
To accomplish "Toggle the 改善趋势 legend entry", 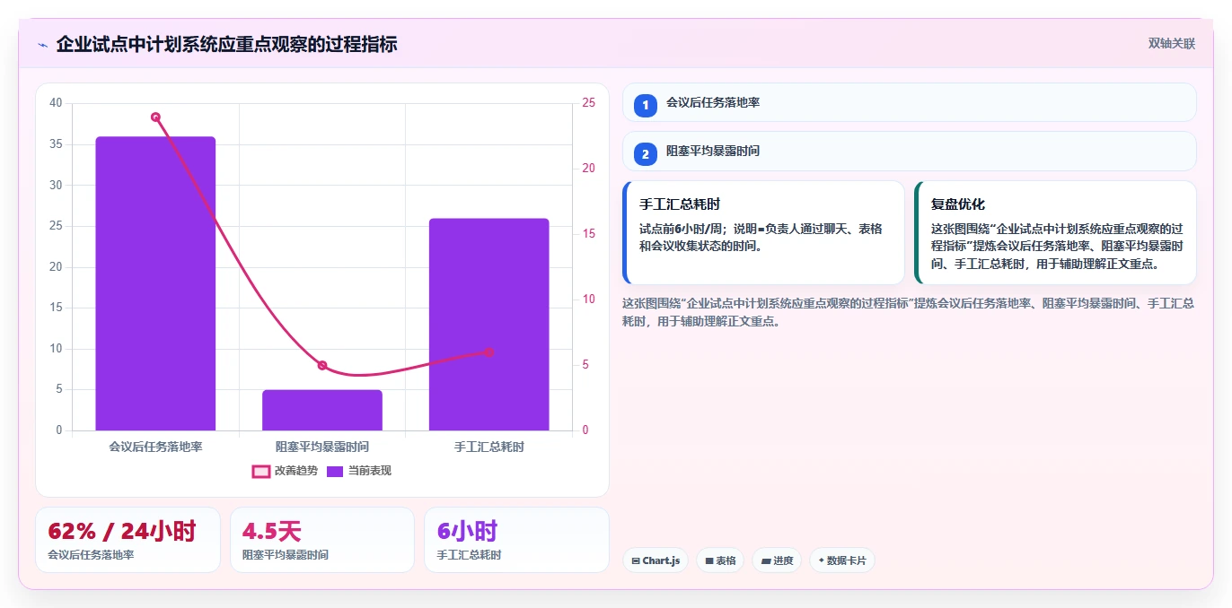I will coord(285,471).
